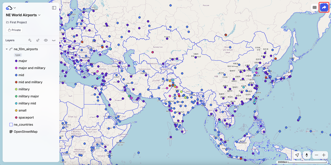Click the orange 'small' legend swatch
Image resolution: width=331 pixels, height=165 pixels.
16,110
